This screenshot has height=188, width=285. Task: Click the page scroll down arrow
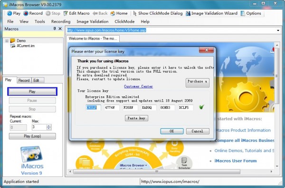(277, 166)
